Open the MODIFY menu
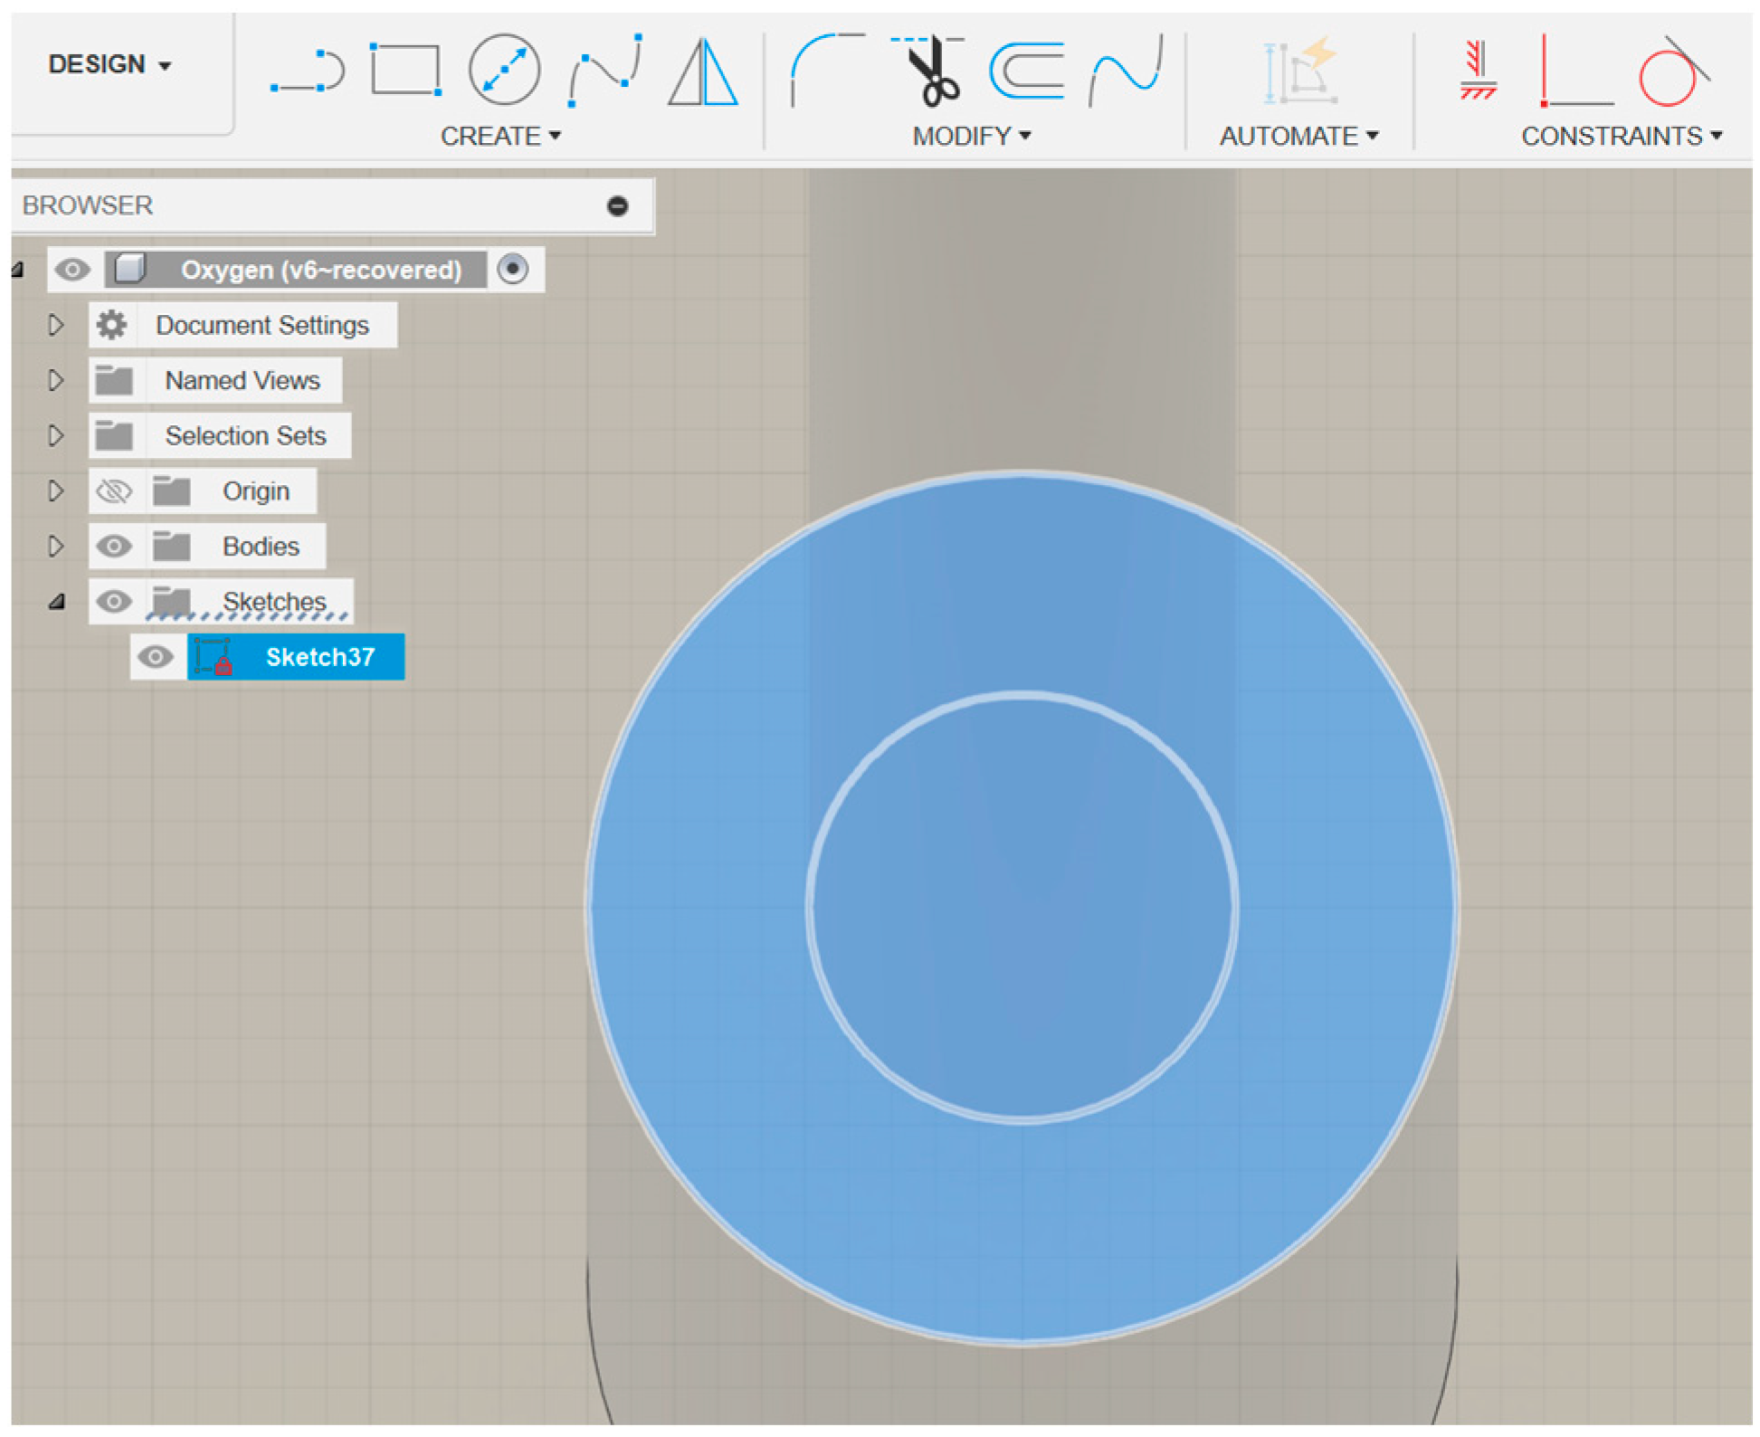This screenshot has height=1437, width=1760. click(971, 137)
